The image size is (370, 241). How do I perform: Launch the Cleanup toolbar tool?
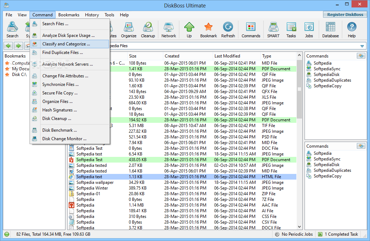point(148,29)
